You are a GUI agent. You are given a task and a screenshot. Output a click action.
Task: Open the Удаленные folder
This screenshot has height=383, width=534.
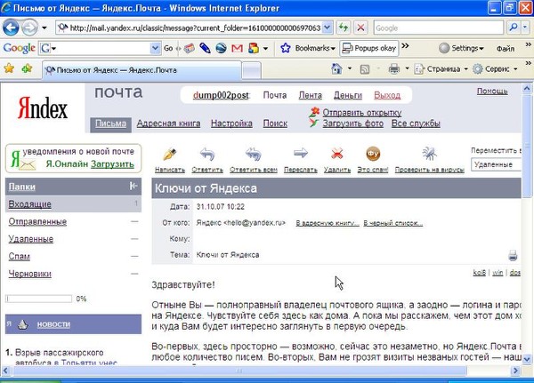click(31, 239)
